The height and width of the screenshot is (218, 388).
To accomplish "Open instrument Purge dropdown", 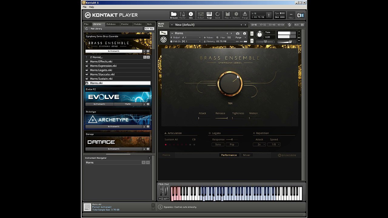I will [242, 38].
